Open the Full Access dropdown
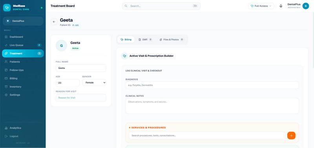 point(261,6)
